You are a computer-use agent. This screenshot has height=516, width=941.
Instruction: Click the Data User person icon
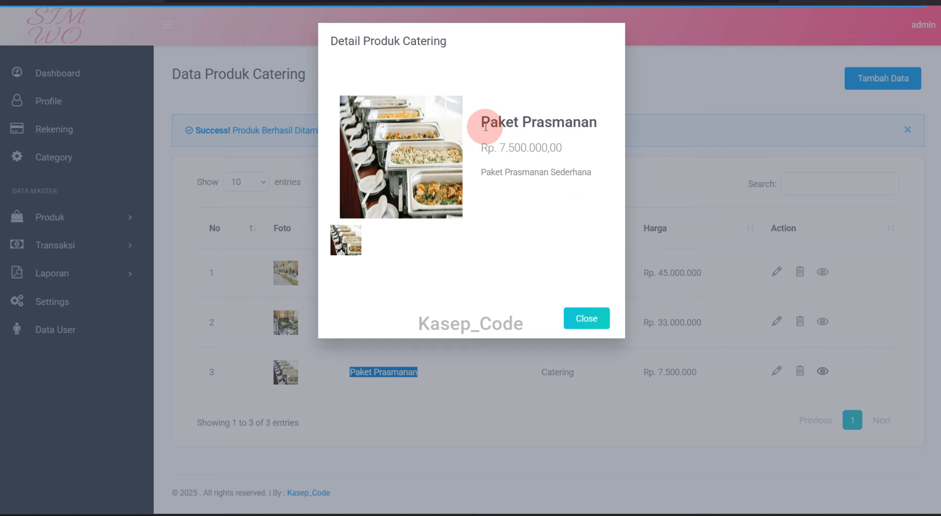(17, 329)
